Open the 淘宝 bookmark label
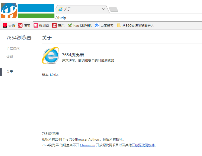This screenshot has width=202, height=156. point(27,26)
